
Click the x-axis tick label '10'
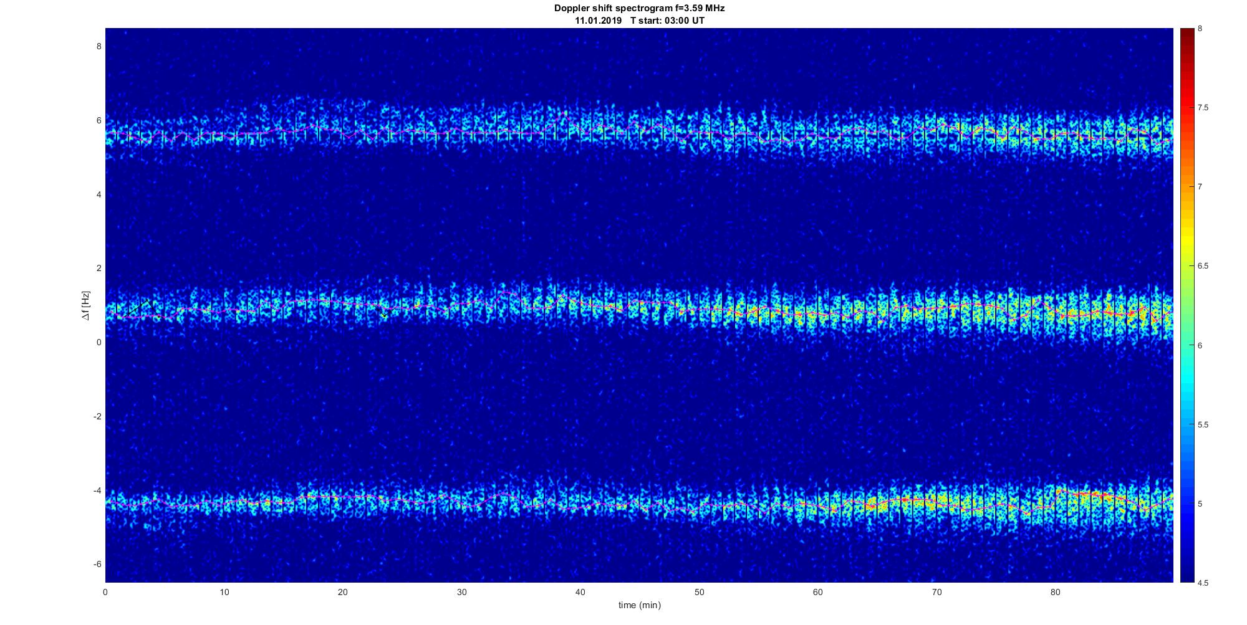click(x=224, y=593)
